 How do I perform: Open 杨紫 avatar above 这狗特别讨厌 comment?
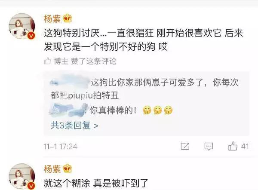click(22, 26)
